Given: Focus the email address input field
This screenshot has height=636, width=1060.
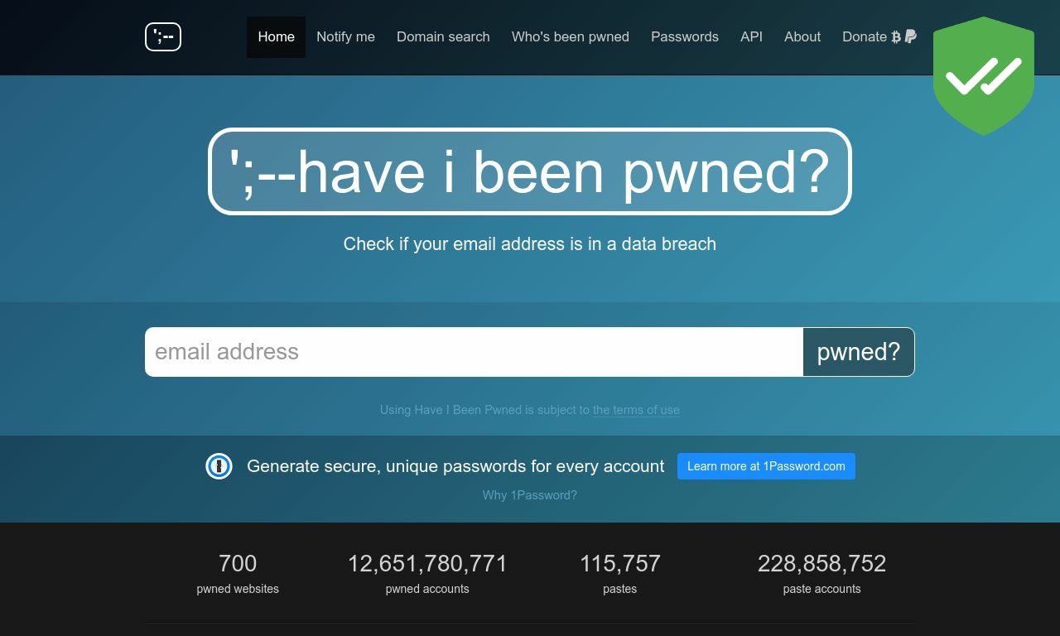Looking at the screenshot, I should click(x=474, y=352).
